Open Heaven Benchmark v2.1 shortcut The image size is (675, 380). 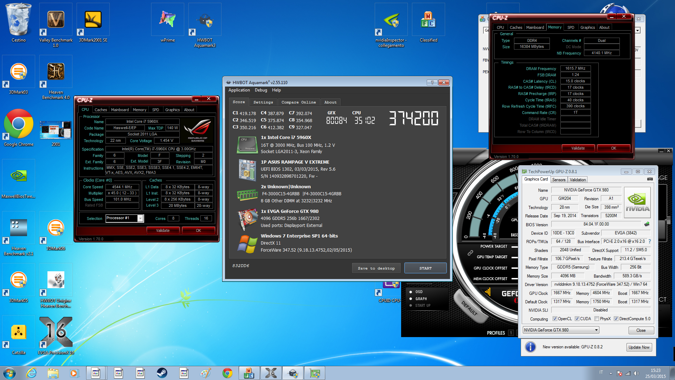click(x=19, y=234)
